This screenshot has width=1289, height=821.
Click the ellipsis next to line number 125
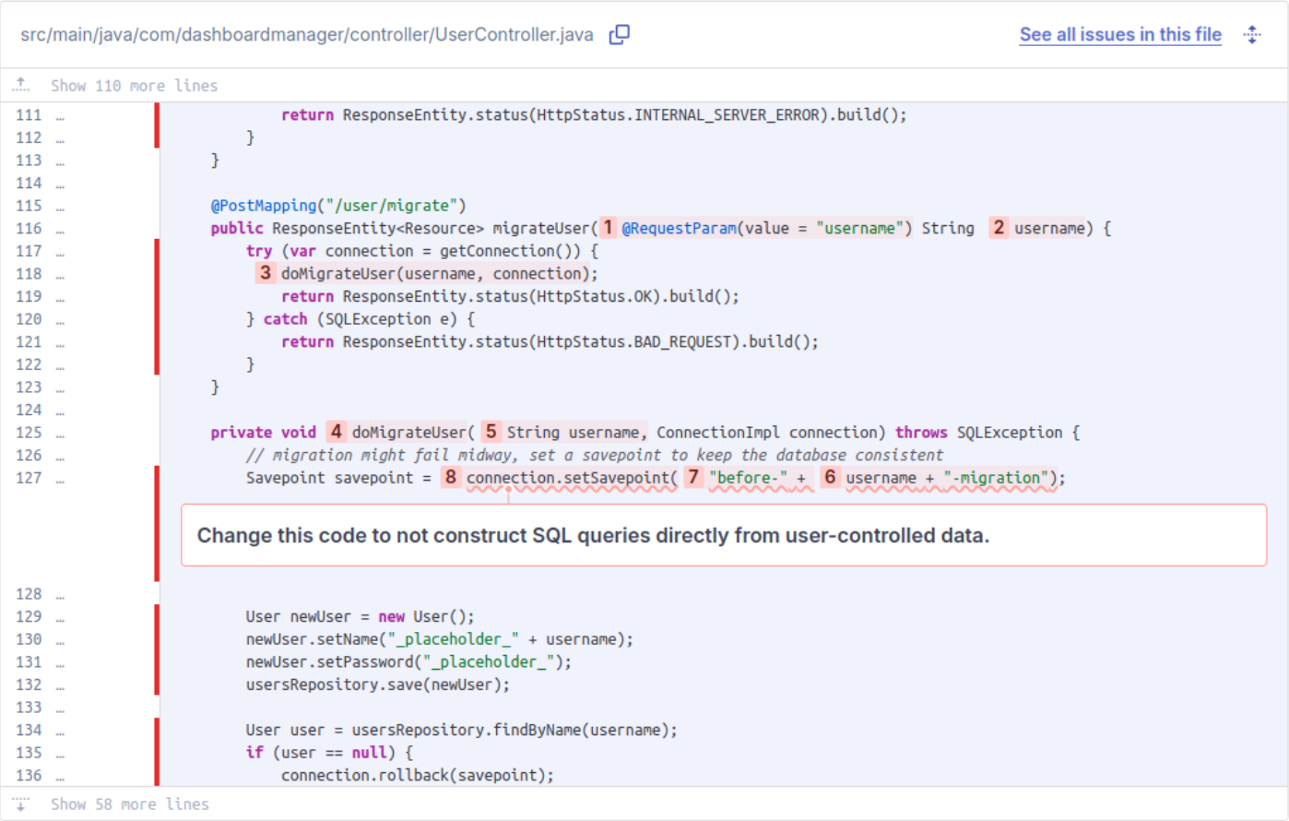[x=59, y=432]
